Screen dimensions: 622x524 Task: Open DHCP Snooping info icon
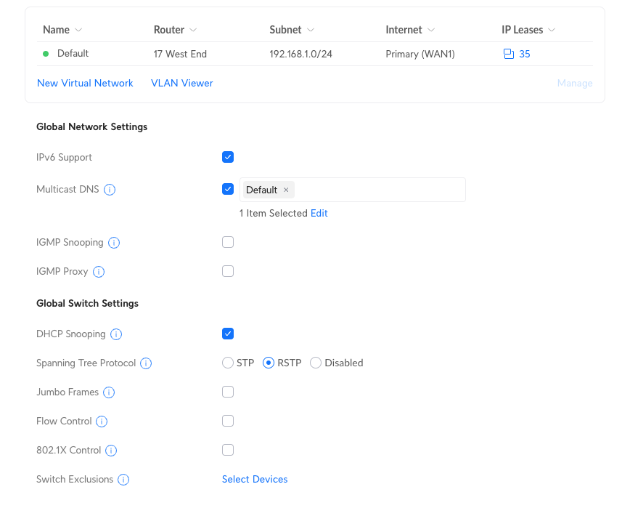(116, 334)
